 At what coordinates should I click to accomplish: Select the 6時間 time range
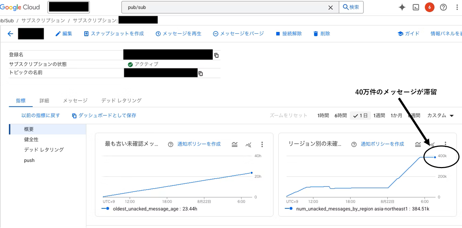click(340, 115)
